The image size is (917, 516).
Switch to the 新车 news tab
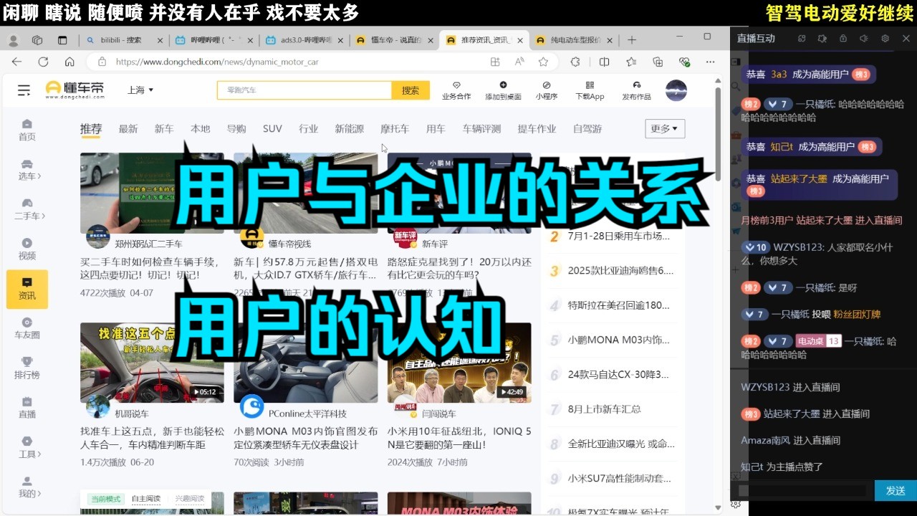tap(164, 129)
